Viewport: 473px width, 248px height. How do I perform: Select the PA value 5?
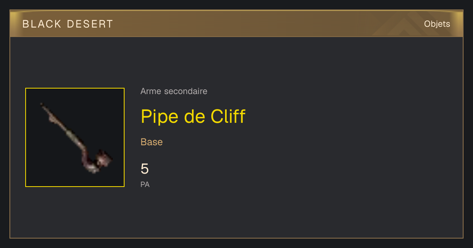(145, 169)
